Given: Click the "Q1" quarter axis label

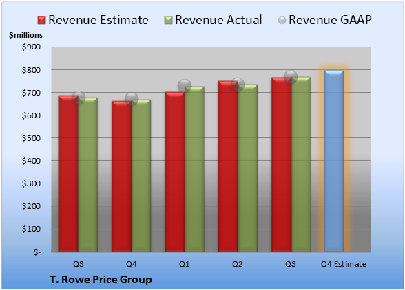Looking at the screenshot, I should (x=185, y=264).
